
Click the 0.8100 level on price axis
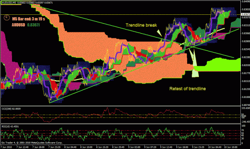tap(246, 97)
